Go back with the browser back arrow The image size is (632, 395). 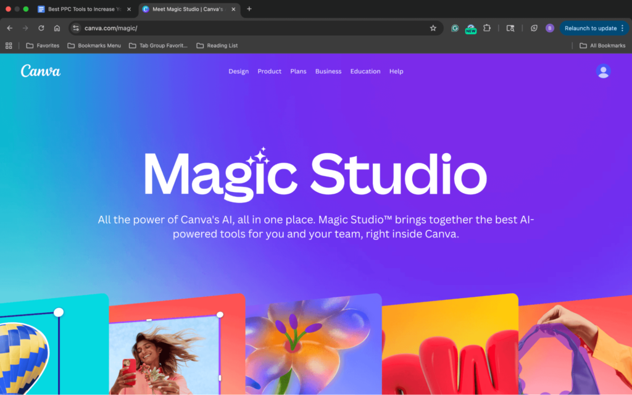pos(10,28)
